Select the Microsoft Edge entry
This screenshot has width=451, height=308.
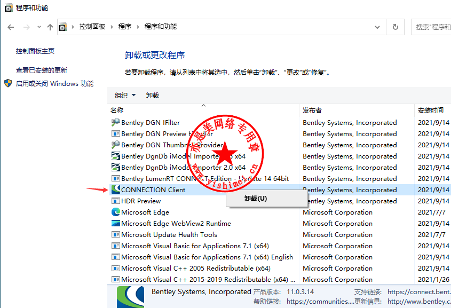pyautogui.click(x=145, y=212)
